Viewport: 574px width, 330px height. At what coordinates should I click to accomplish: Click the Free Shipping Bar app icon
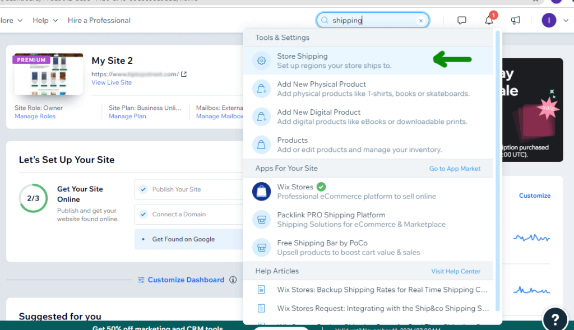[x=261, y=248]
